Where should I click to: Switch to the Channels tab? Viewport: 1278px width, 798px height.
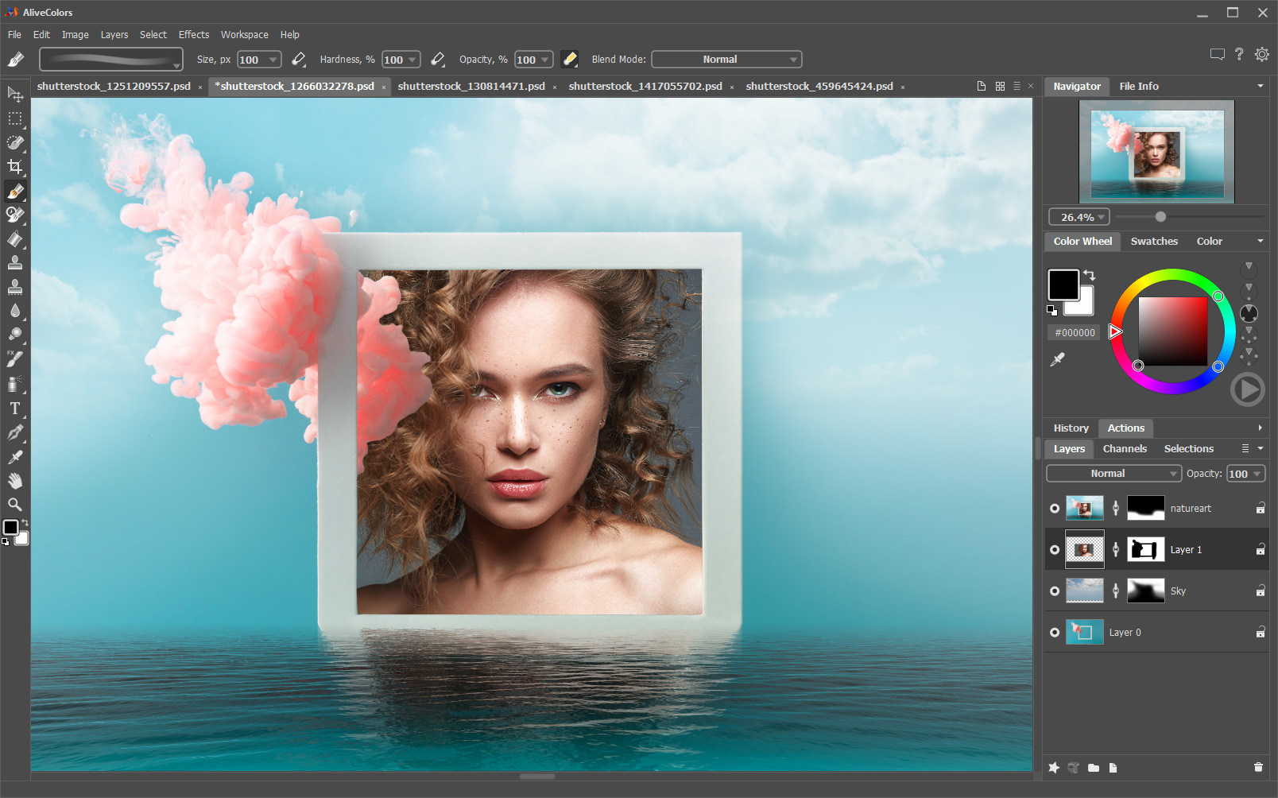1125,449
